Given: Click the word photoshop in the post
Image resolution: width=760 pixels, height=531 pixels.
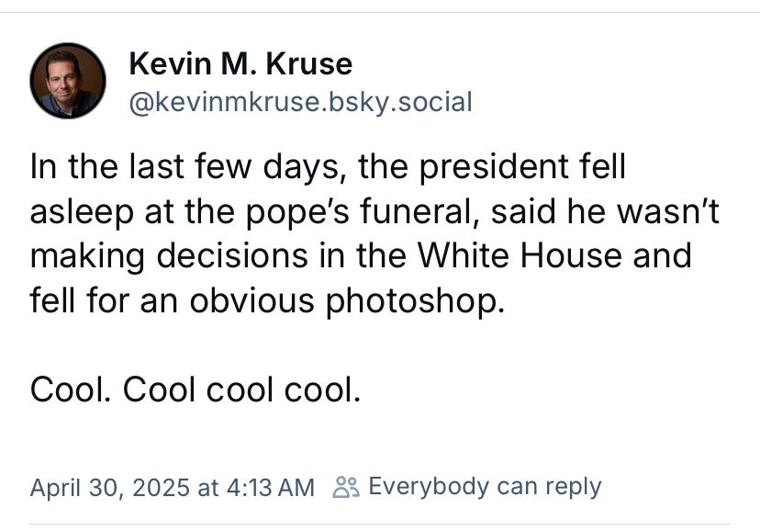Looking at the screenshot, I should click(x=416, y=300).
